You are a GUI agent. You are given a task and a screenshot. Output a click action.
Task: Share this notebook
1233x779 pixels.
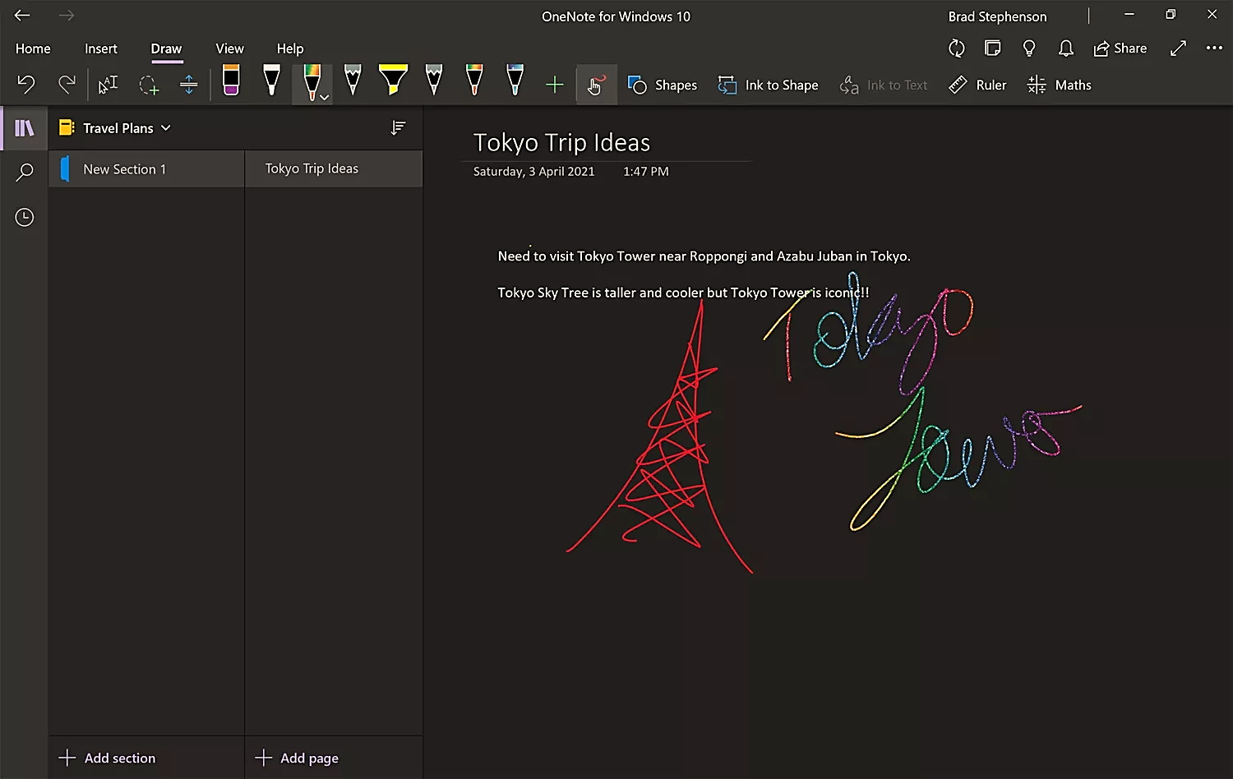(1120, 48)
